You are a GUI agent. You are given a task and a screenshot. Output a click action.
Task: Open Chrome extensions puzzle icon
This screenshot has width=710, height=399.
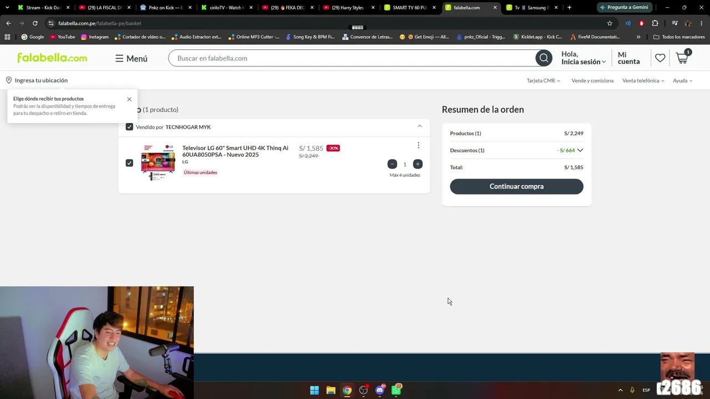coord(655,23)
